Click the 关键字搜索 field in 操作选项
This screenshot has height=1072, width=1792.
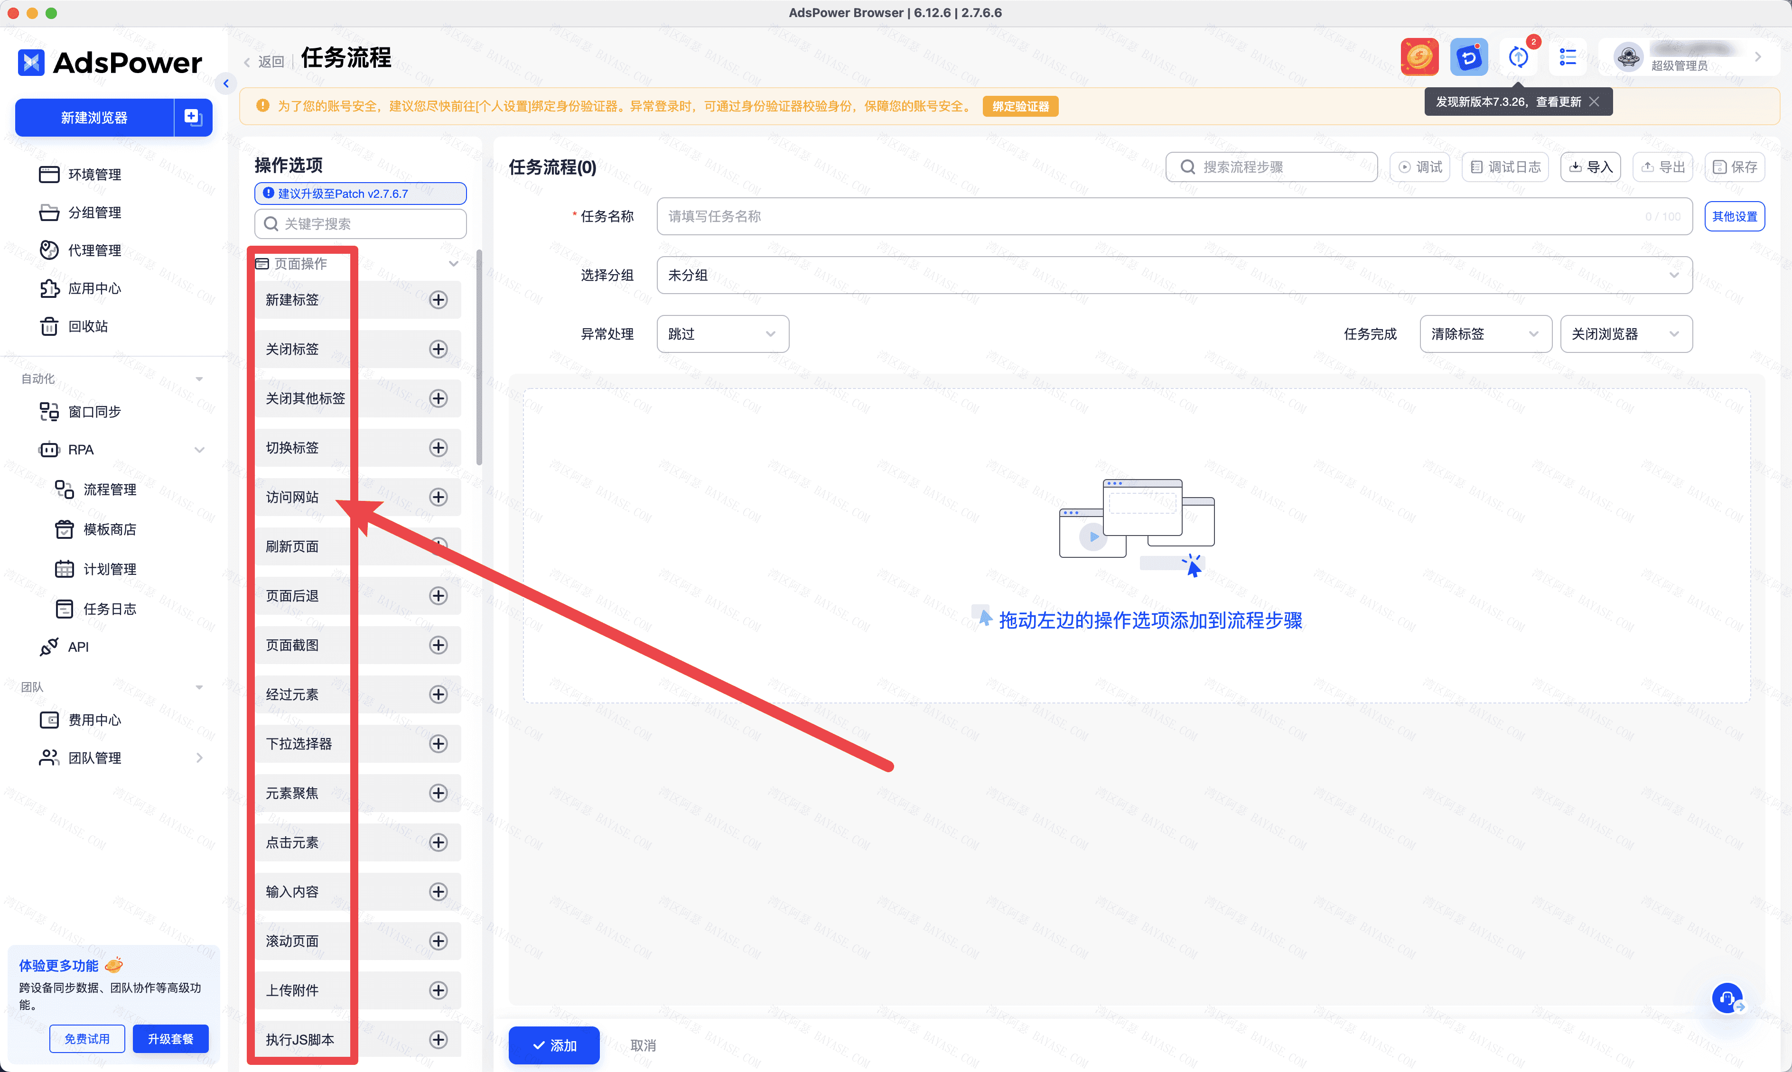click(361, 224)
